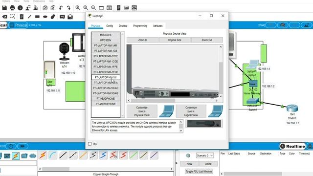
Task: Select the Draw Rectangle tool
Action: (x=37, y=17)
